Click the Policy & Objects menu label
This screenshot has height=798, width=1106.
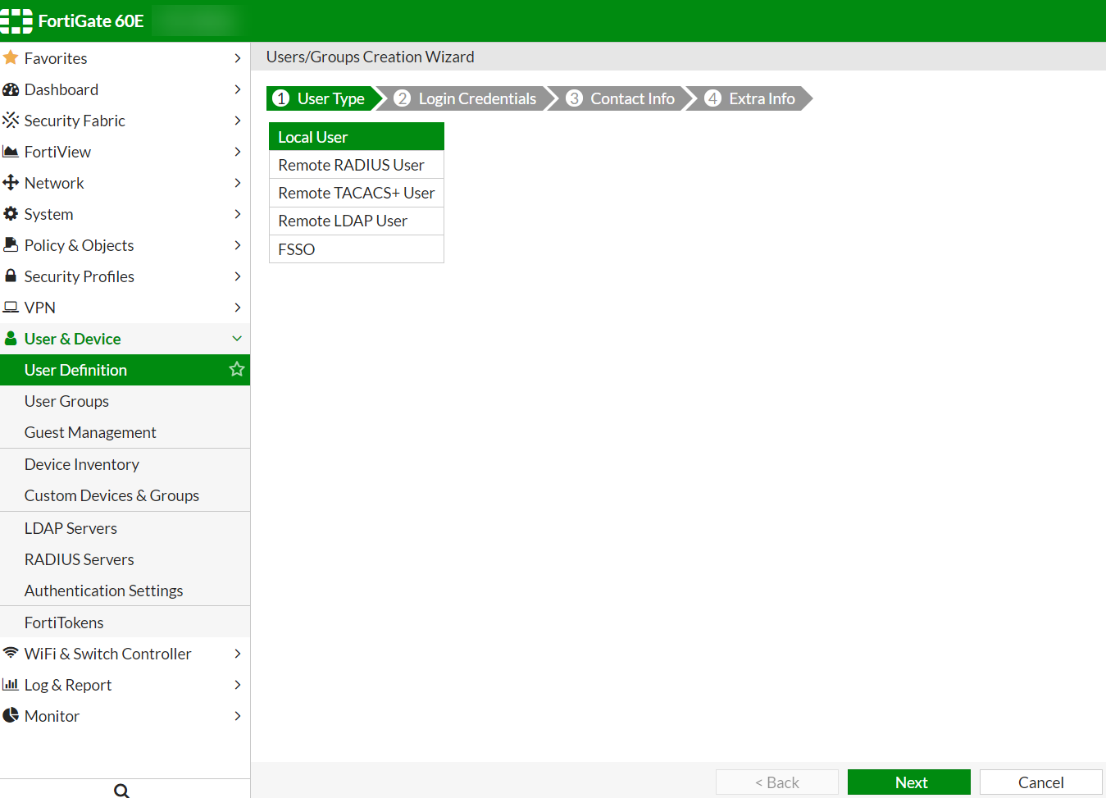point(79,245)
